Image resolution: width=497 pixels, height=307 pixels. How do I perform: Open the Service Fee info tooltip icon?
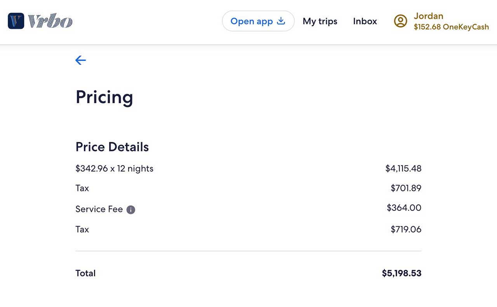(x=131, y=210)
